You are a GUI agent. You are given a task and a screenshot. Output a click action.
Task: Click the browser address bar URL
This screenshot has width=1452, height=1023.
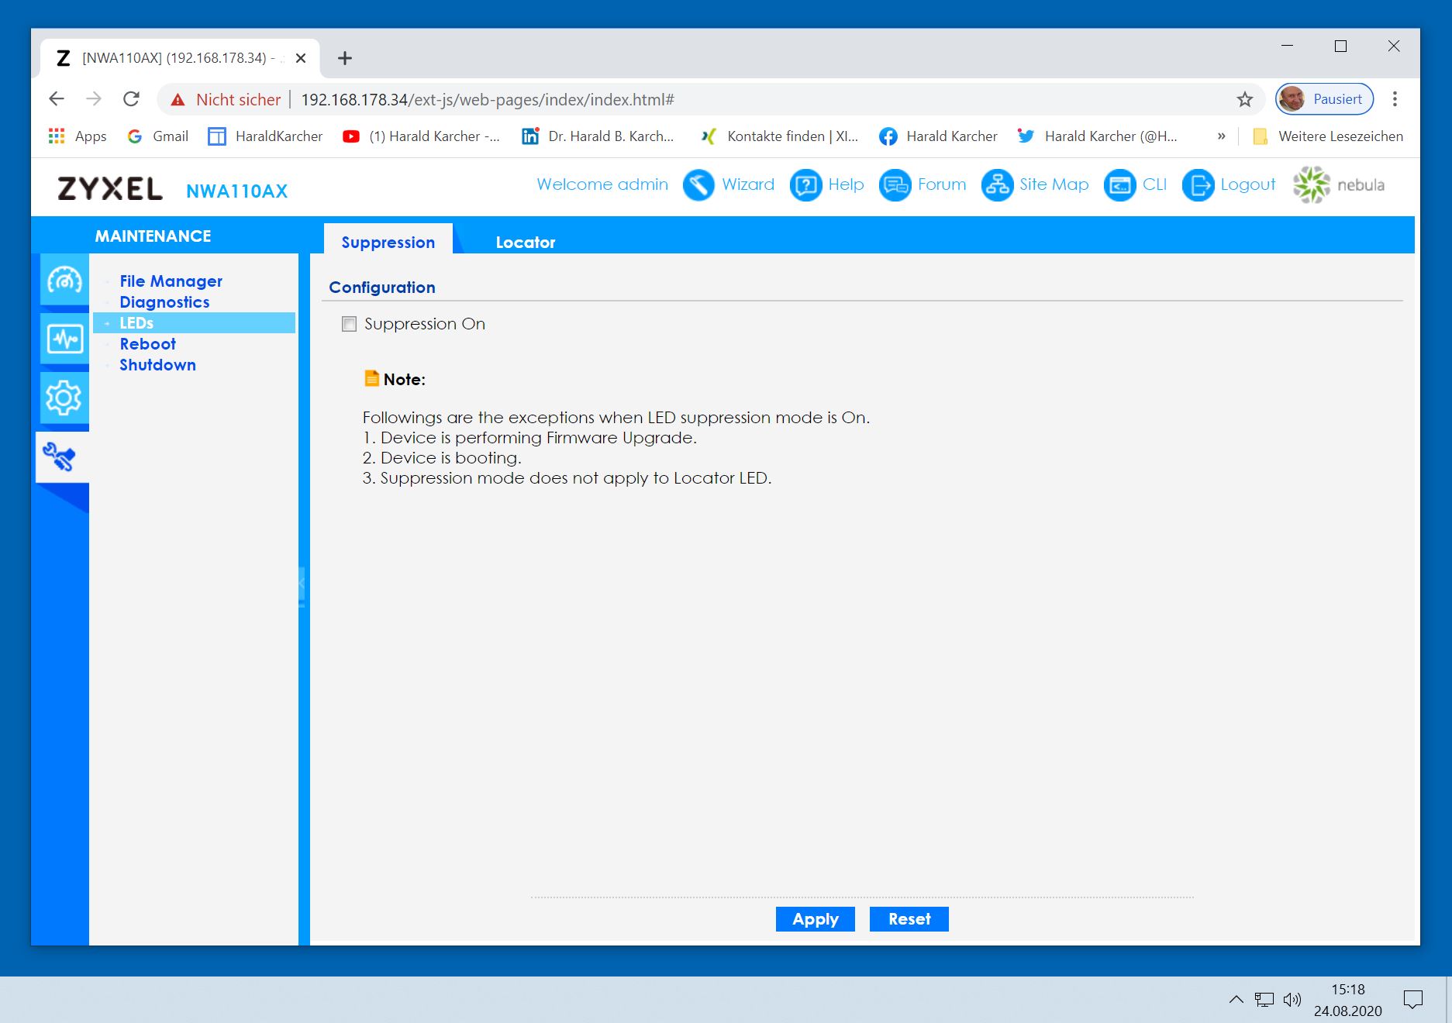coord(487,100)
